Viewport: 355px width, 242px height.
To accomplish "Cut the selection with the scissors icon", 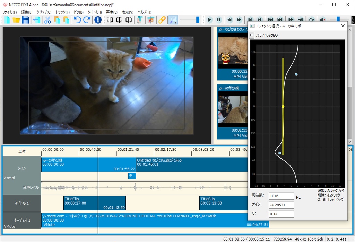I will tap(47, 20).
